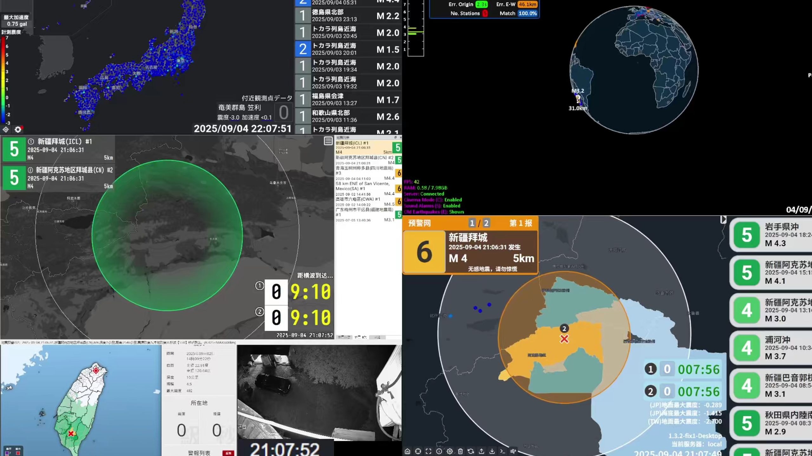Click the arrow chevron on the right panel edge

724,219
